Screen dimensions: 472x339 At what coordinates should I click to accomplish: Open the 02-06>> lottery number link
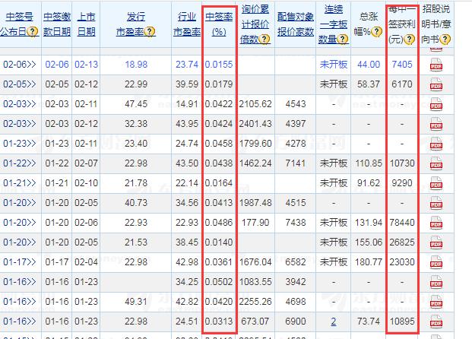click(x=20, y=65)
